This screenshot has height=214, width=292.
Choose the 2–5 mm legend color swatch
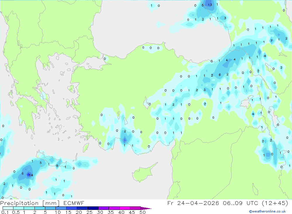pos(40,208)
